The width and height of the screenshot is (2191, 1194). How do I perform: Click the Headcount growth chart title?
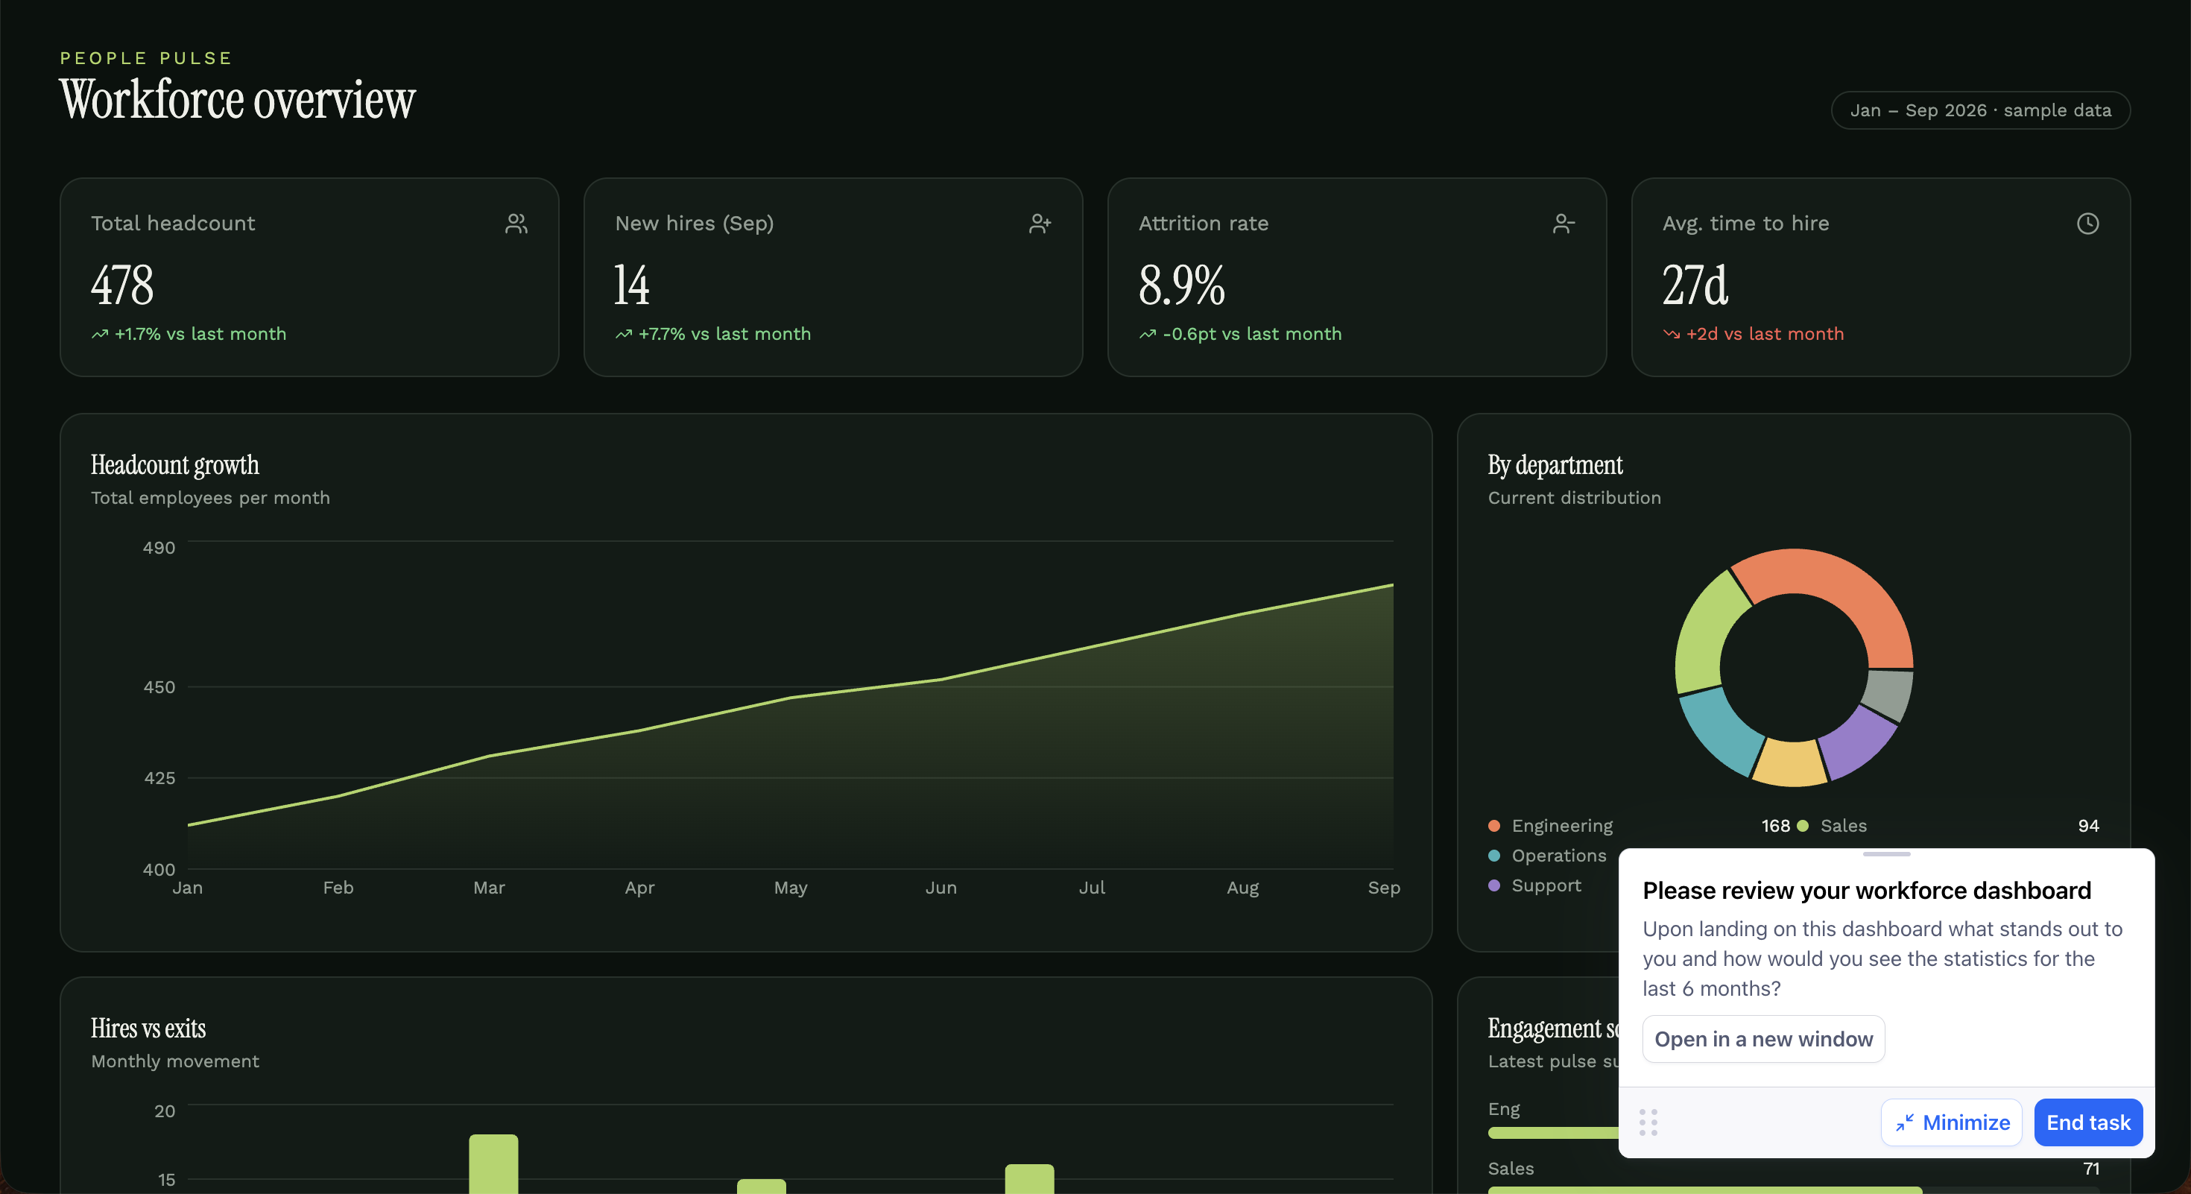click(x=175, y=465)
